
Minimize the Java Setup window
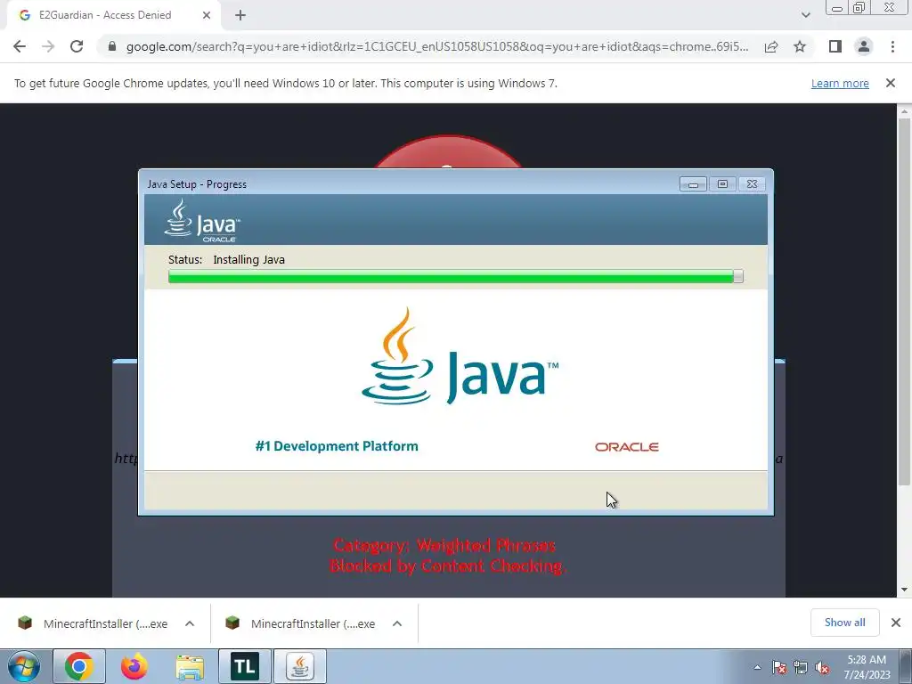(693, 183)
